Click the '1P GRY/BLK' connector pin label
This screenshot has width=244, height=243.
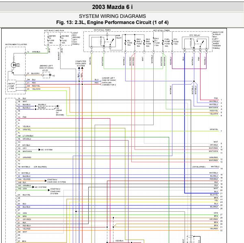coord(24,145)
